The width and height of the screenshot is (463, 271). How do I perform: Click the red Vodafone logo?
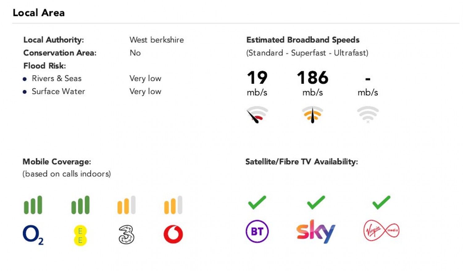173,234
